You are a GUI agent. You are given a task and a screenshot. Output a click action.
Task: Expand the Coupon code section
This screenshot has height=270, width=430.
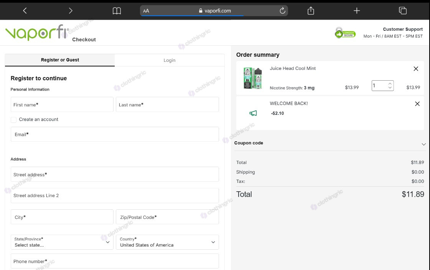point(423,144)
